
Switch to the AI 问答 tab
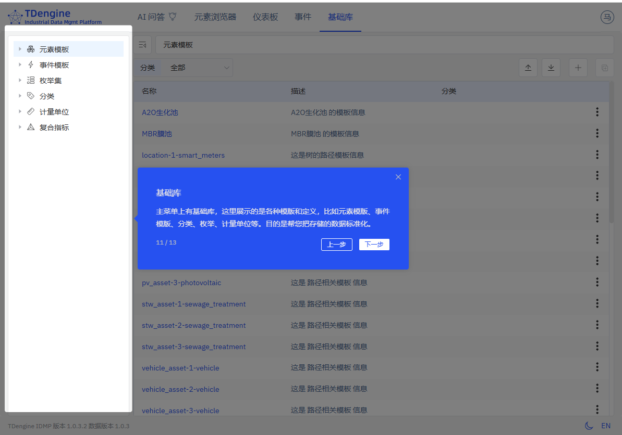click(x=157, y=17)
